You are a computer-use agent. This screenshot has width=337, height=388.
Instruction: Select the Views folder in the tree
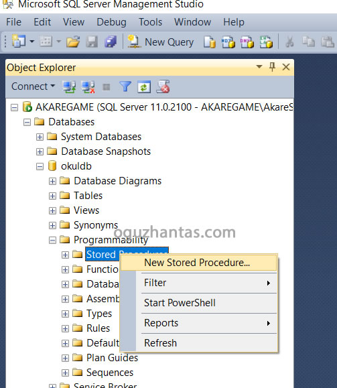[x=86, y=210]
